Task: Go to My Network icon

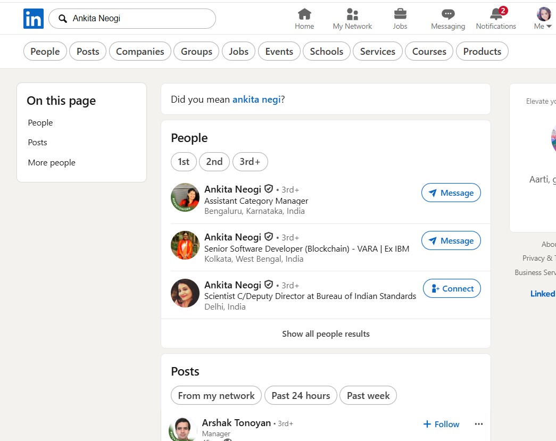Action: pos(352,14)
